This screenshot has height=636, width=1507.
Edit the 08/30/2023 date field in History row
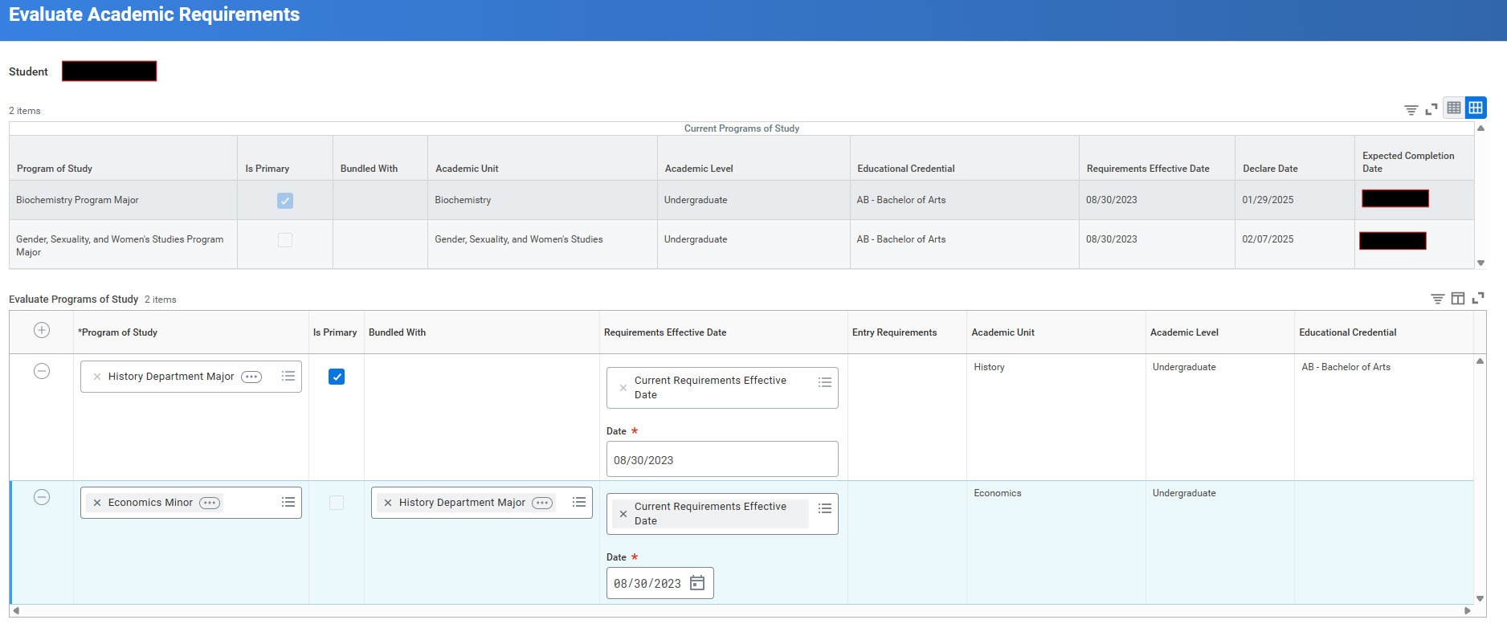722,459
